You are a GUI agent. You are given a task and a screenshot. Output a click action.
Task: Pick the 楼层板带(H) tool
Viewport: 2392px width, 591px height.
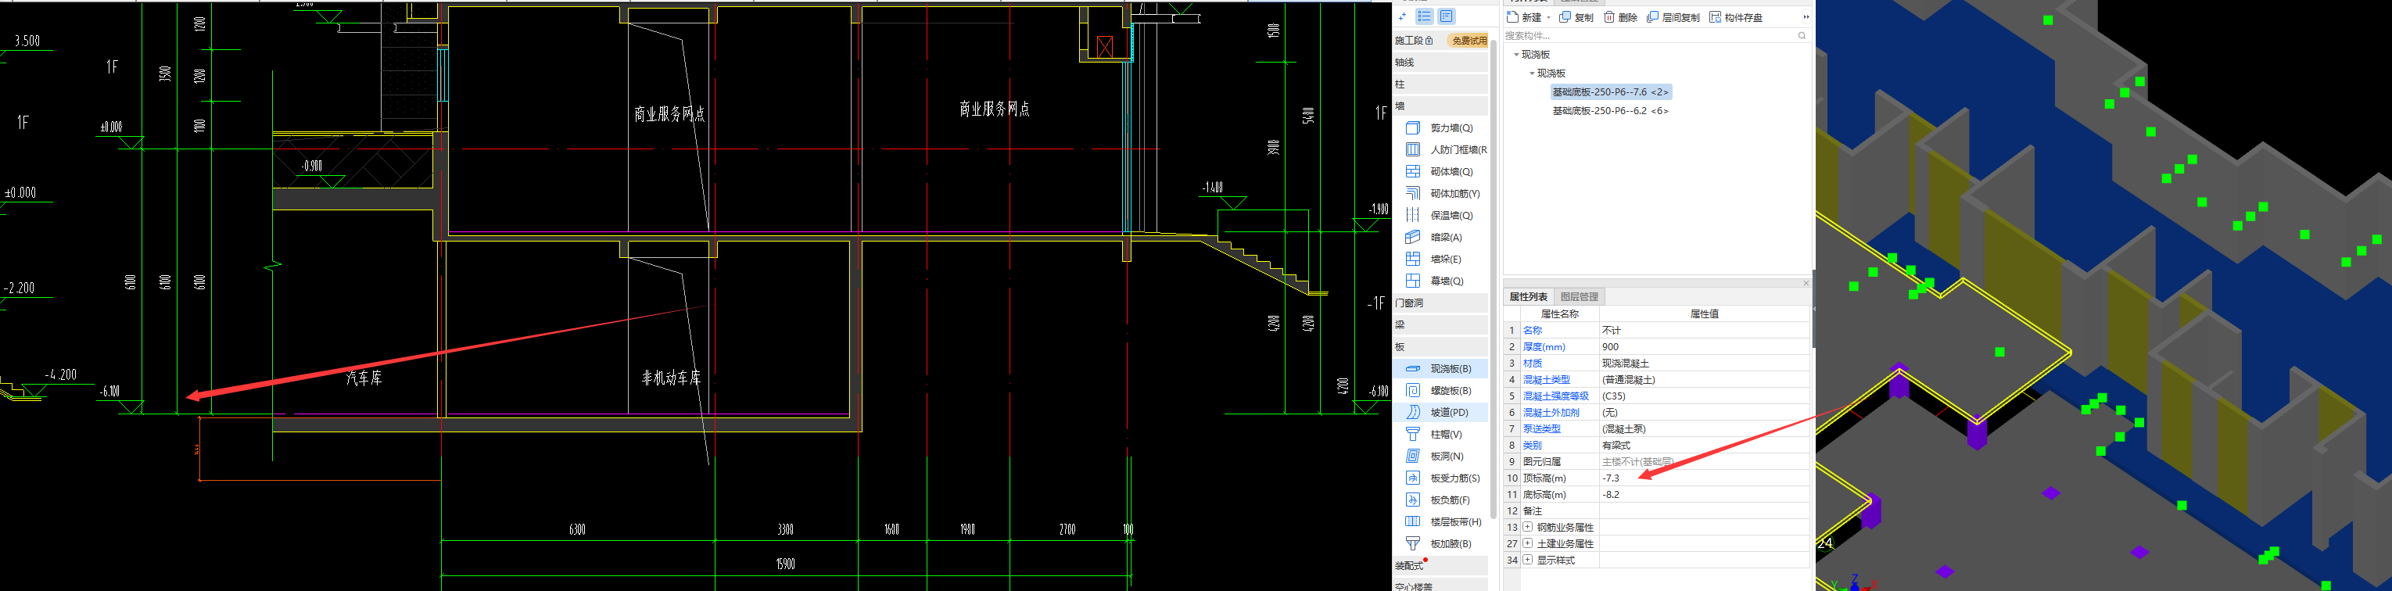coord(1440,521)
